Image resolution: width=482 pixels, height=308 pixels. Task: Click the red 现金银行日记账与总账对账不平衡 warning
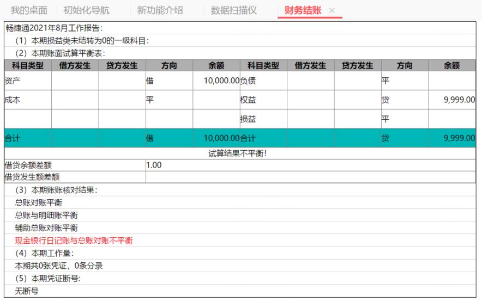pos(74,241)
